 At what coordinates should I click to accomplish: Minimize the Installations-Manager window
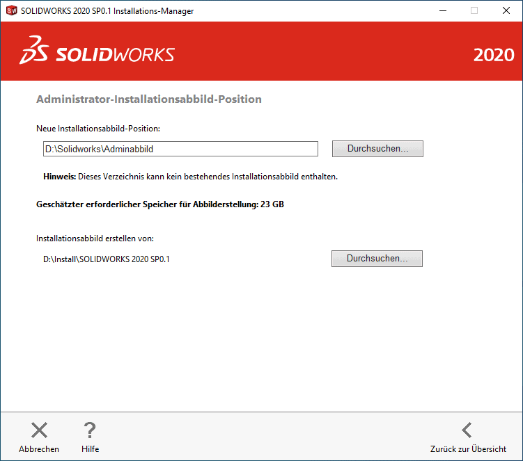[x=443, y=10]
